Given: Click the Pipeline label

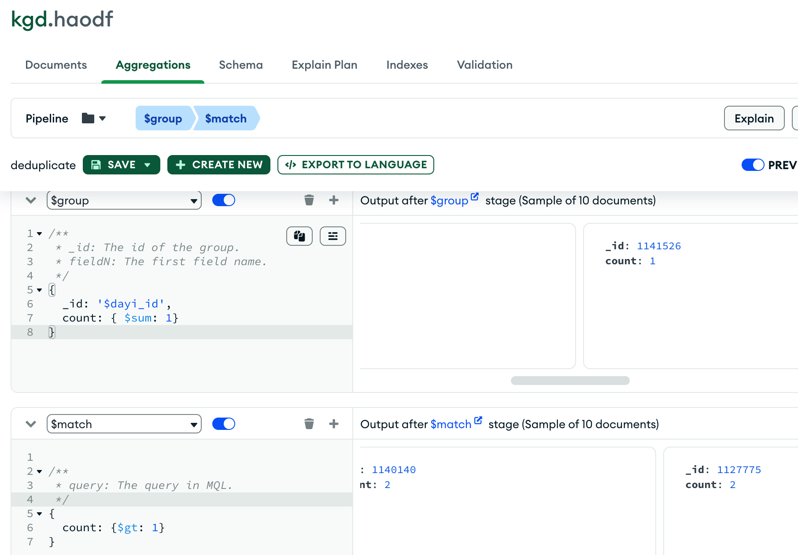Looking at the screenshot, I should (47, 118).
